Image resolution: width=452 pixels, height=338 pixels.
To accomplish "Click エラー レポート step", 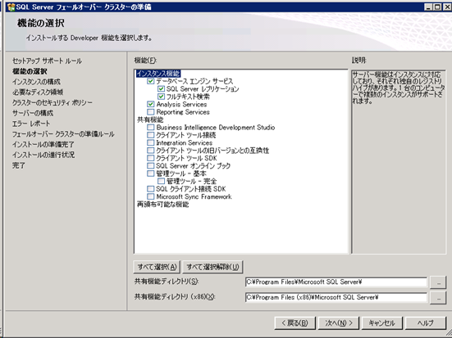I will click(x=31, y=124).
